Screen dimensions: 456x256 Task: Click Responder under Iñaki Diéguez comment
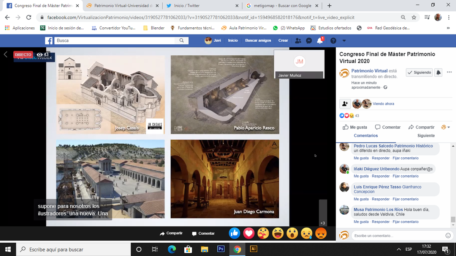click(380, 176)
